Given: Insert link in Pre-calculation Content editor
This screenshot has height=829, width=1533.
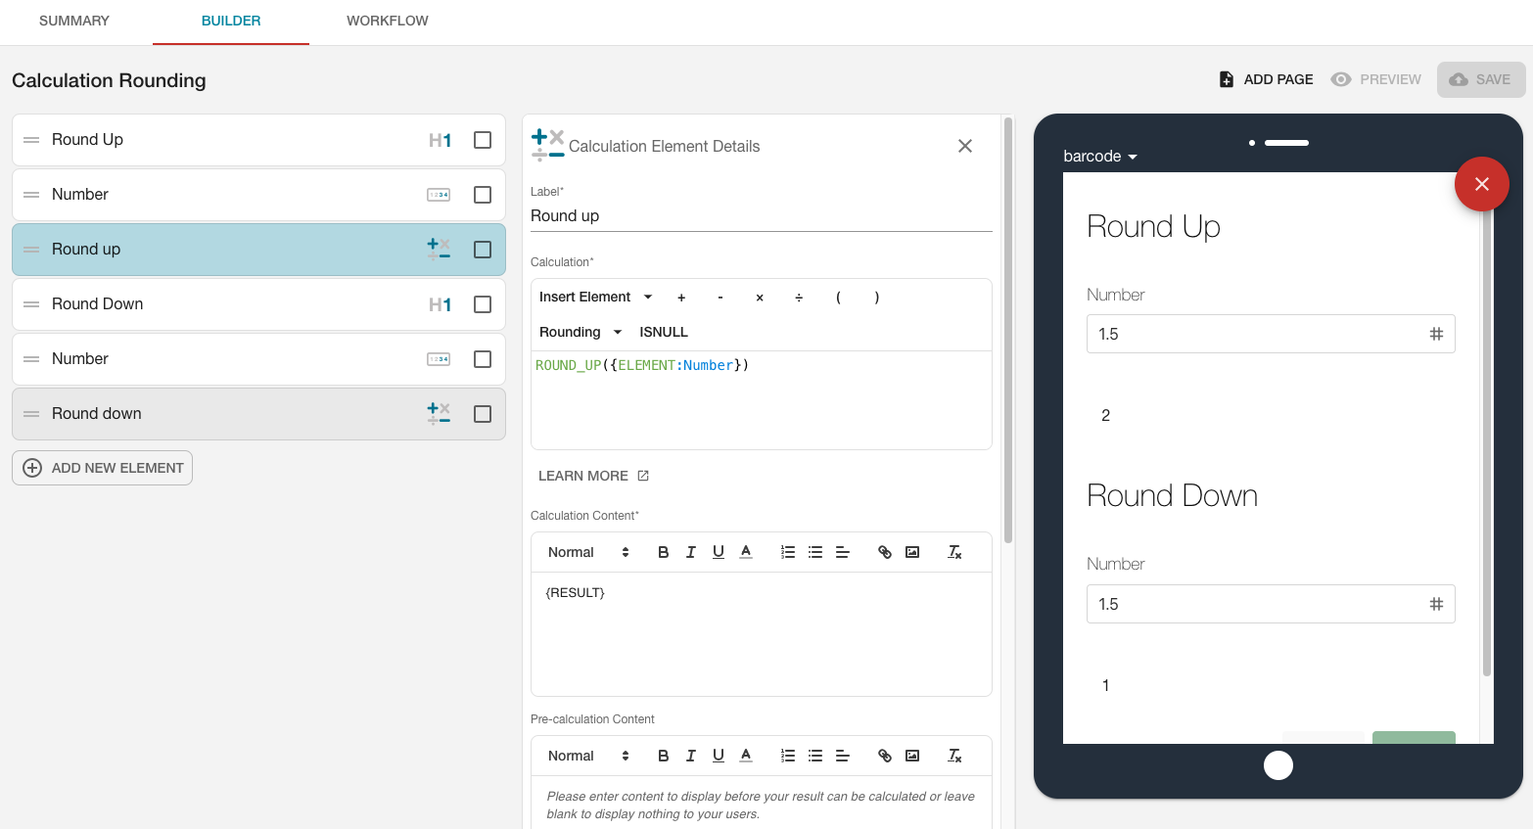Looking at the screenshot, I should pyautogui.click(x=885, y=756).
